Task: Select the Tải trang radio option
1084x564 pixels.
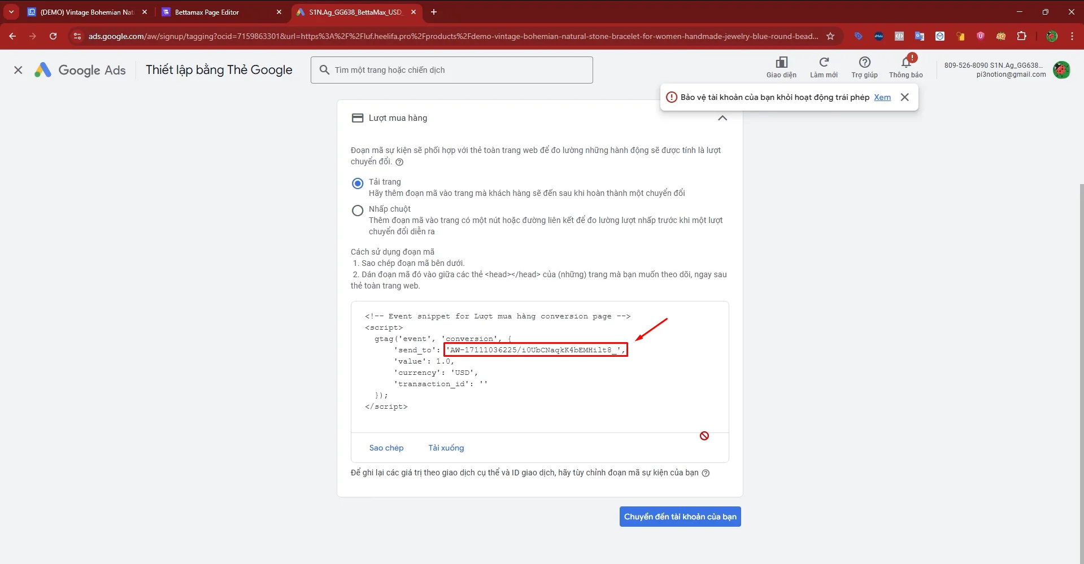Action: click(358, 183)
